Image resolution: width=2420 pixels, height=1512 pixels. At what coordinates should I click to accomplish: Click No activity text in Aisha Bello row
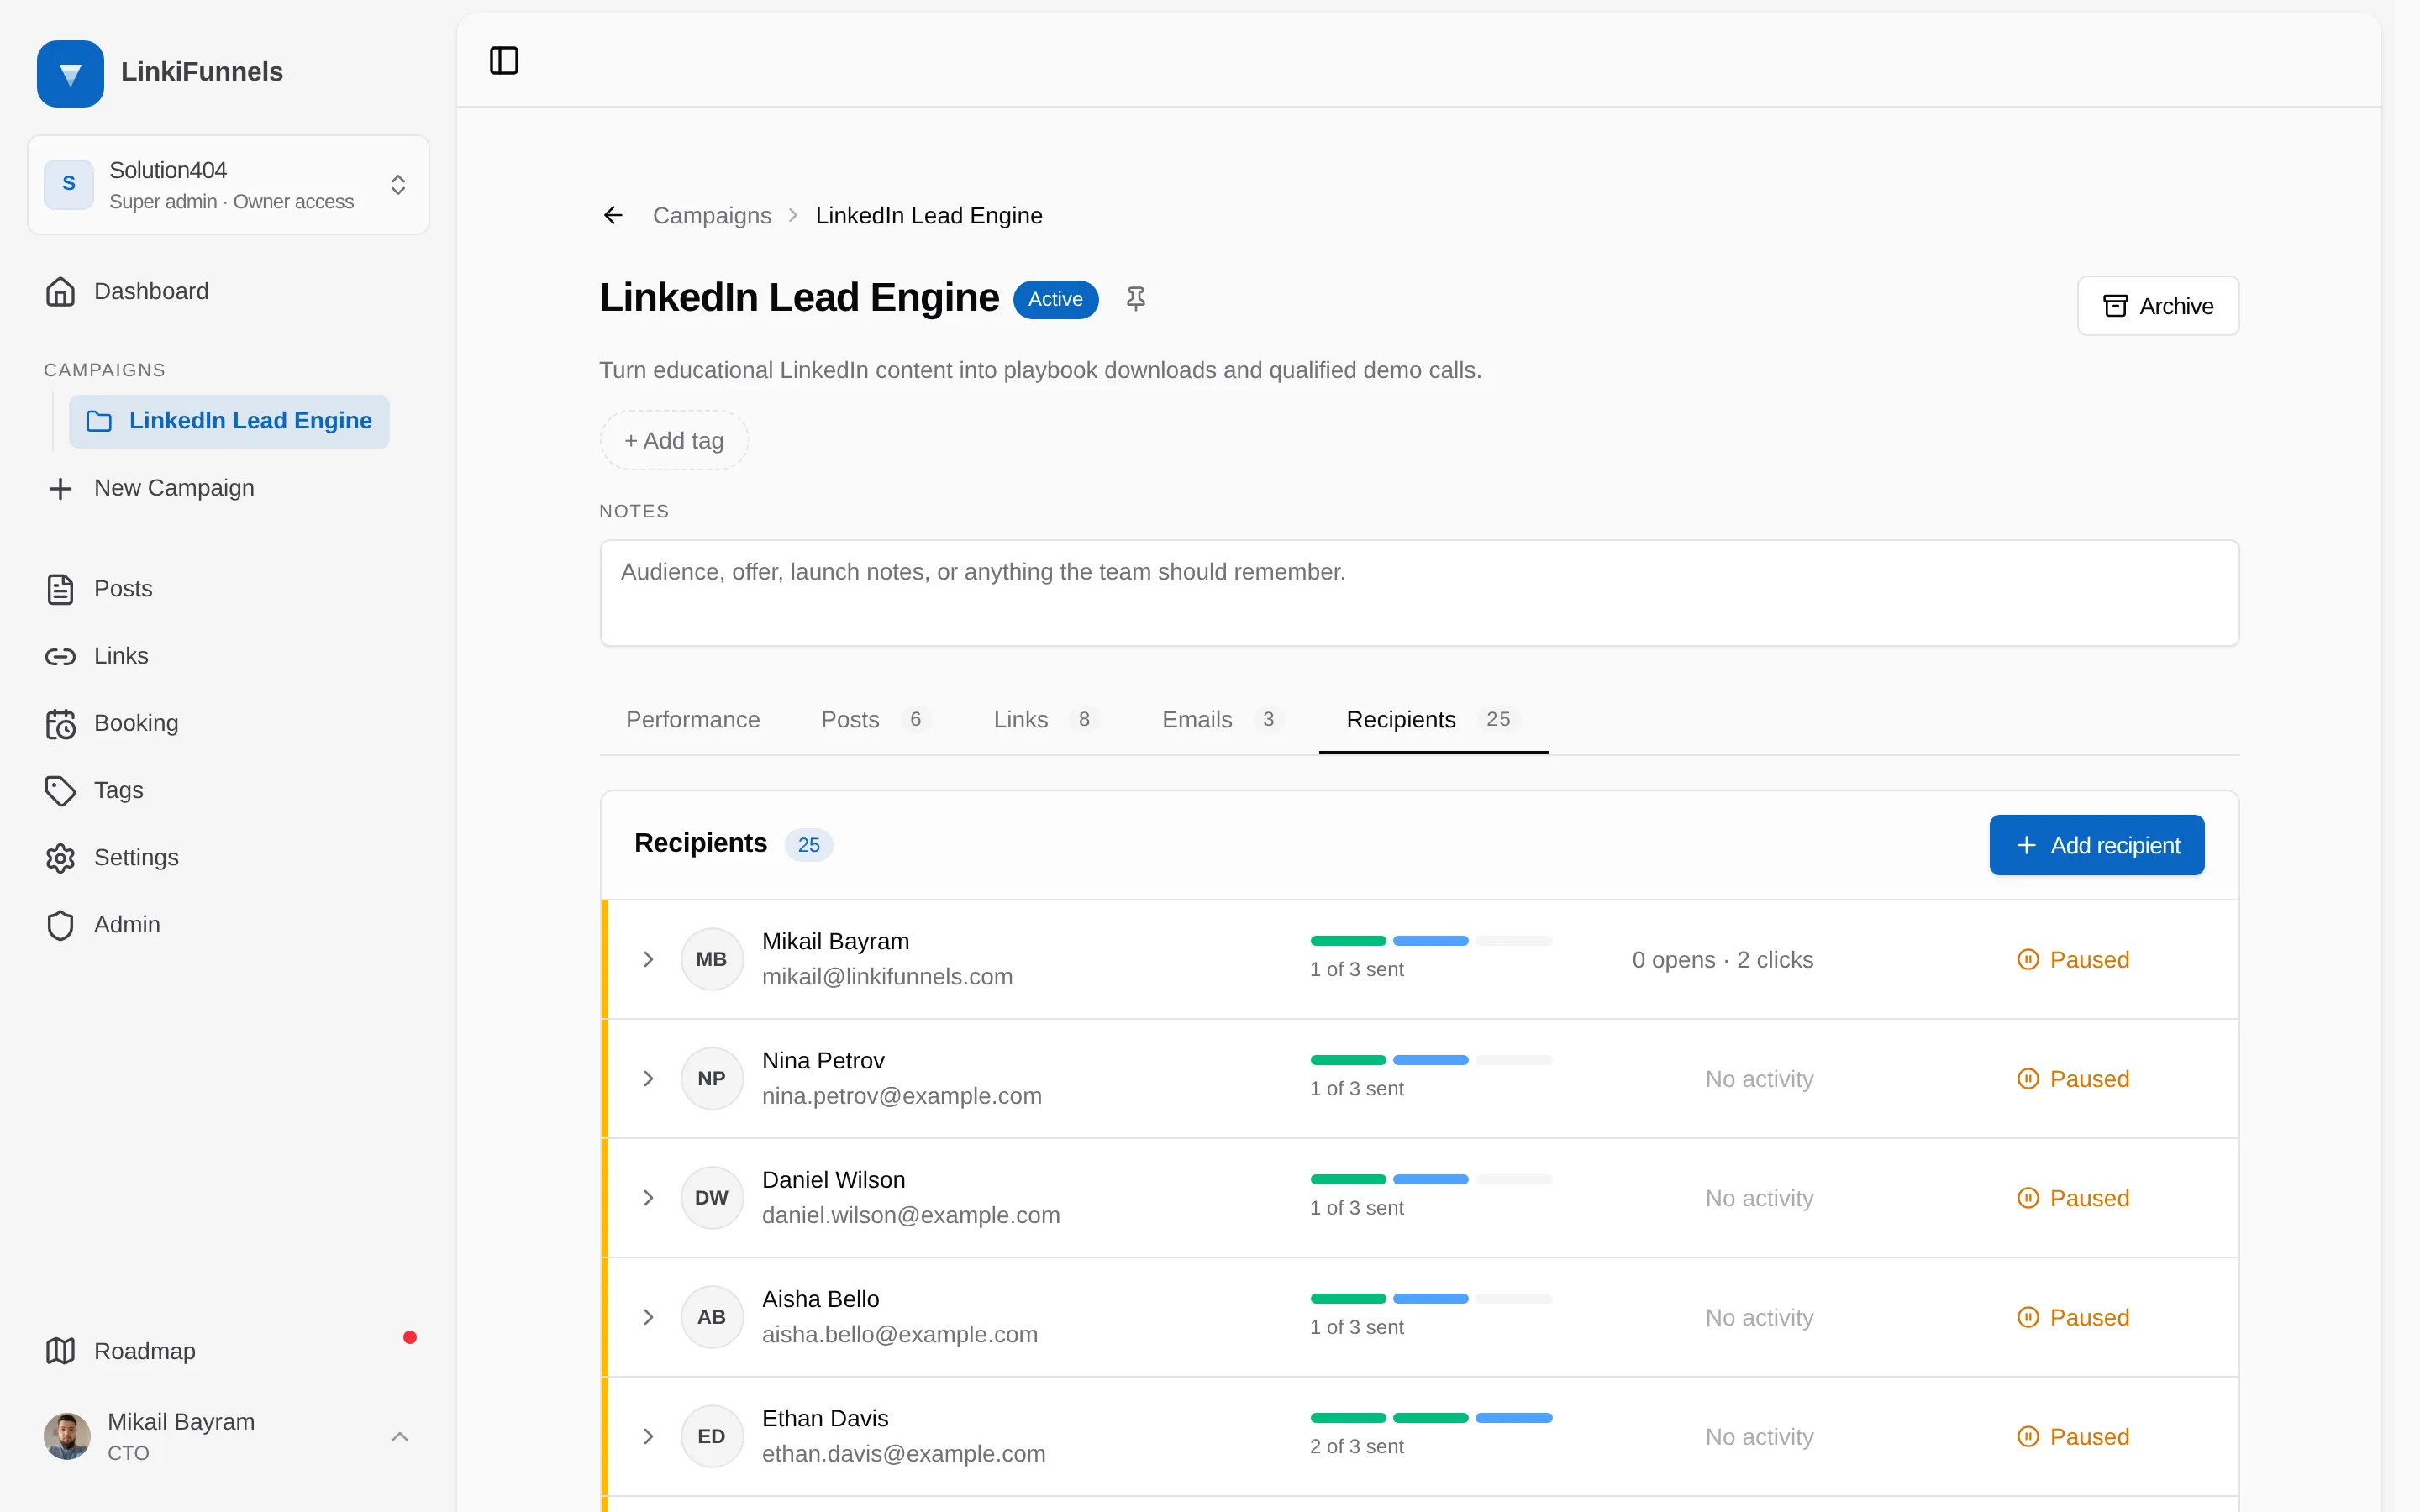[x=1759, y=1318]
